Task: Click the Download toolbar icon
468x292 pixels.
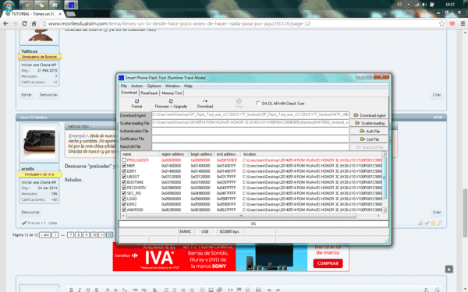Action: [205, 104]
